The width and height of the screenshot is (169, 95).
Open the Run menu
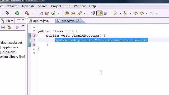coord(67,6)
